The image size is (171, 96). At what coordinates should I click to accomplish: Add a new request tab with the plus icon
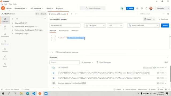[72, 14]
